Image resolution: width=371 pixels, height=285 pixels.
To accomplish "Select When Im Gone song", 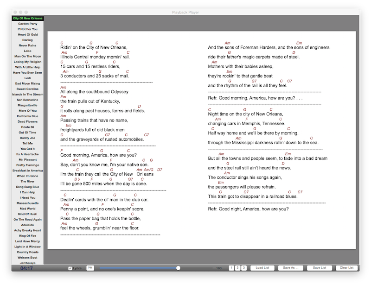I will tap(28, 176).
